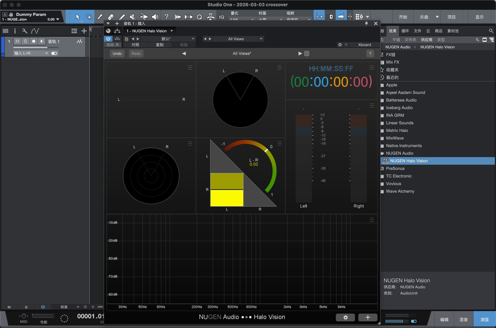Click the track 1 volume fader

click(x=36, y=48)
